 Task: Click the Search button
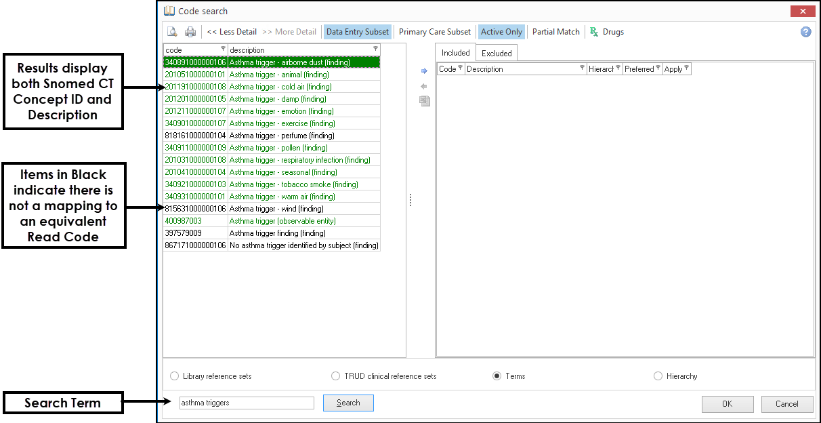coord(348,403)
